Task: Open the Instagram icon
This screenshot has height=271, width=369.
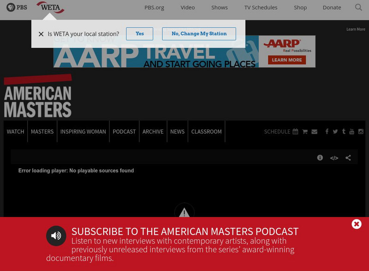Action: tap(361, 131)
